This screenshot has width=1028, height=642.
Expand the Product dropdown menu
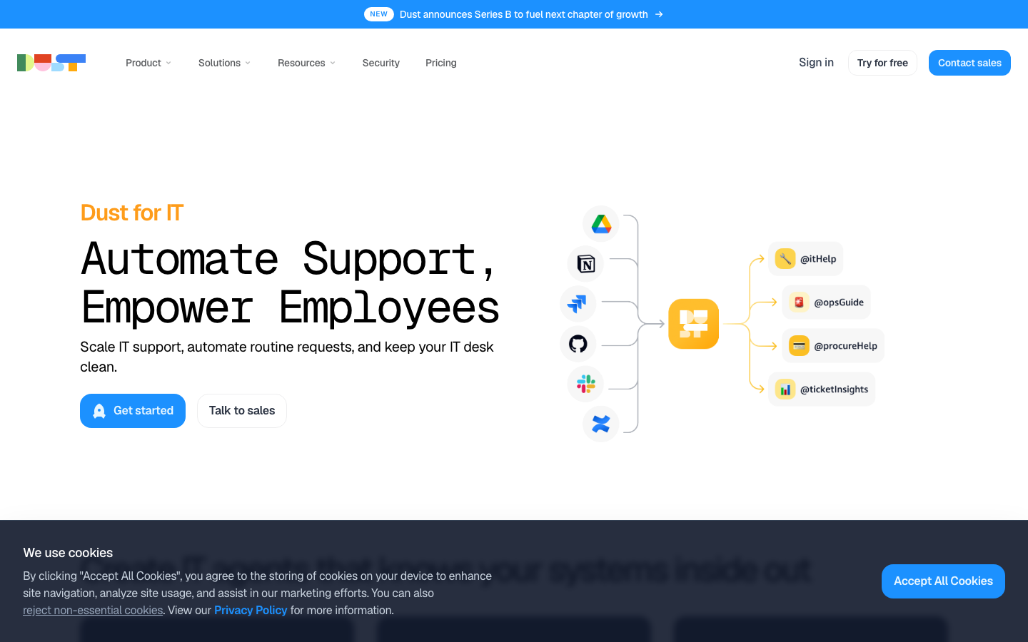tap(148, 63)
